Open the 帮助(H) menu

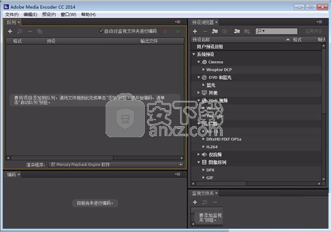pyautogui.click(x=88, y=14)
